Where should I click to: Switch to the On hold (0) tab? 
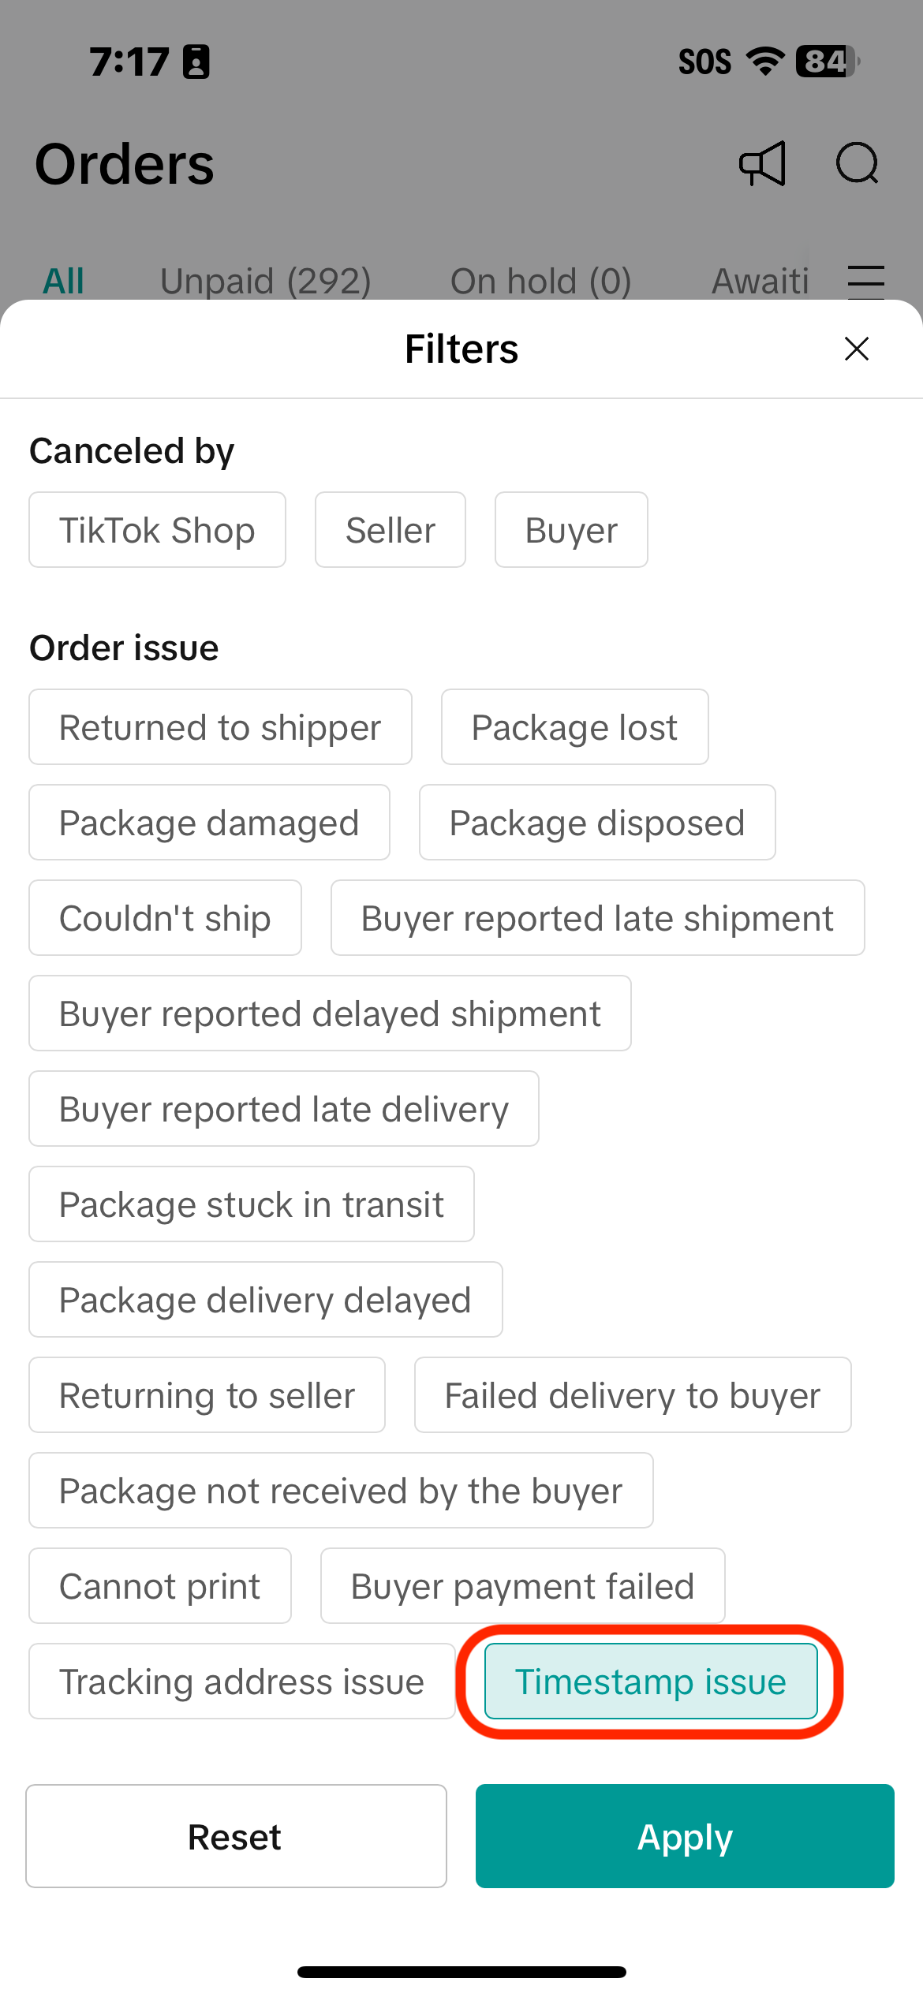540,282
